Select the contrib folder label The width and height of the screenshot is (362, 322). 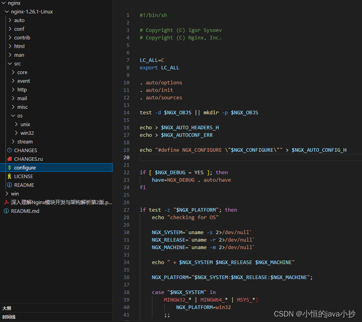[x=22, y=37]
